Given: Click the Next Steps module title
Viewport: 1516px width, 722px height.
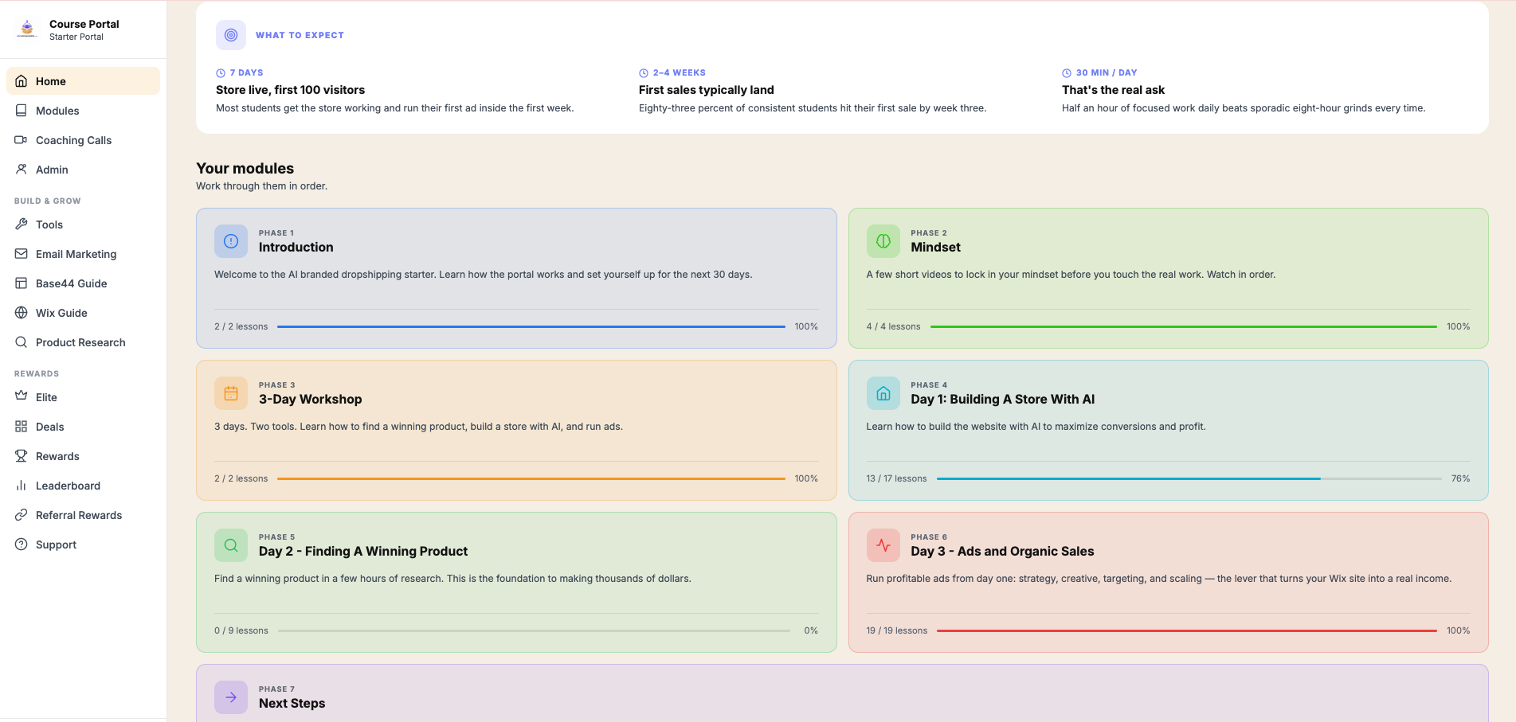Looking at the screenshot, I should point(292,704).
